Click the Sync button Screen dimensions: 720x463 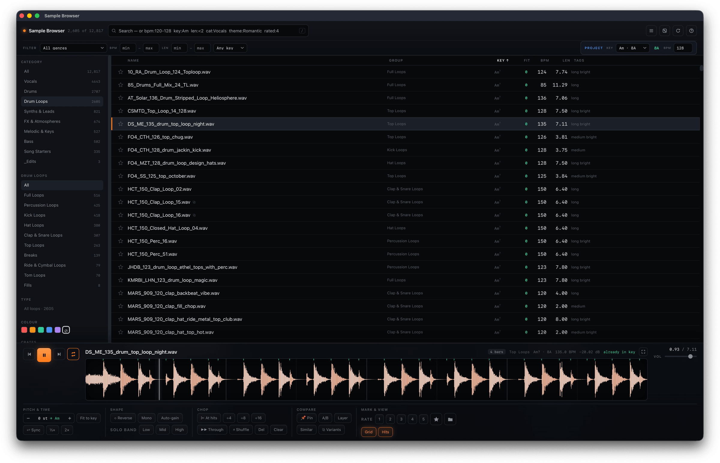coord(34,430)
